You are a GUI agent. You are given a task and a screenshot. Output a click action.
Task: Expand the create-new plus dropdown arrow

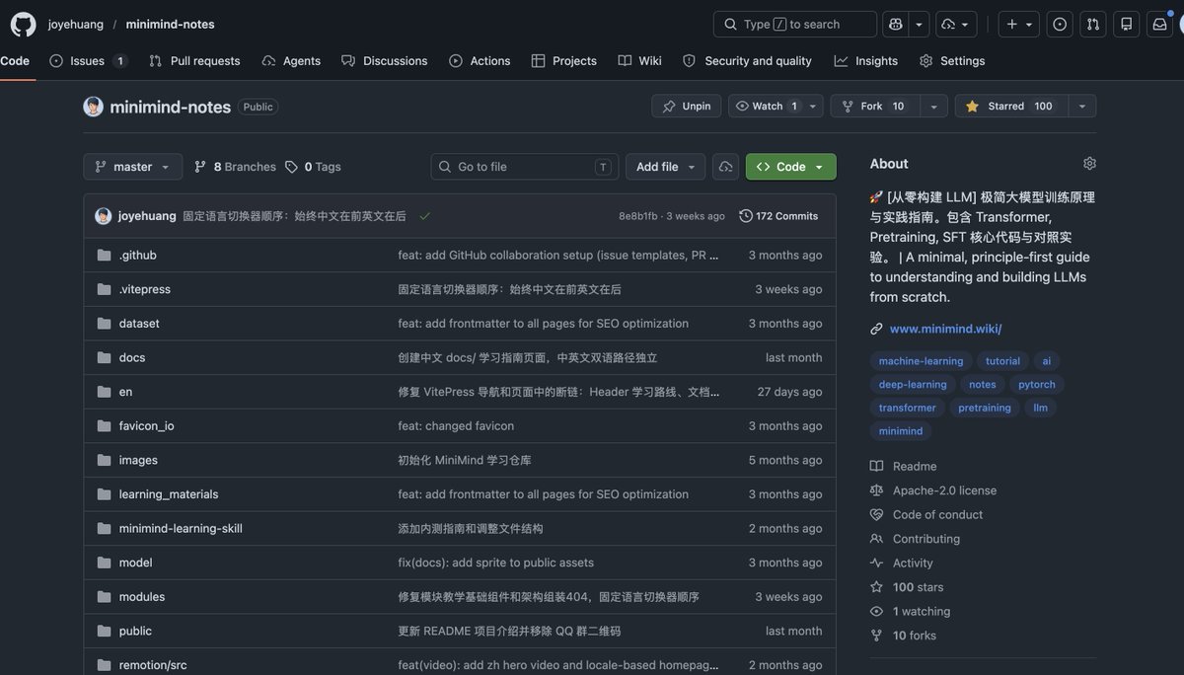pyautogui.click(x=1029, y=24)
